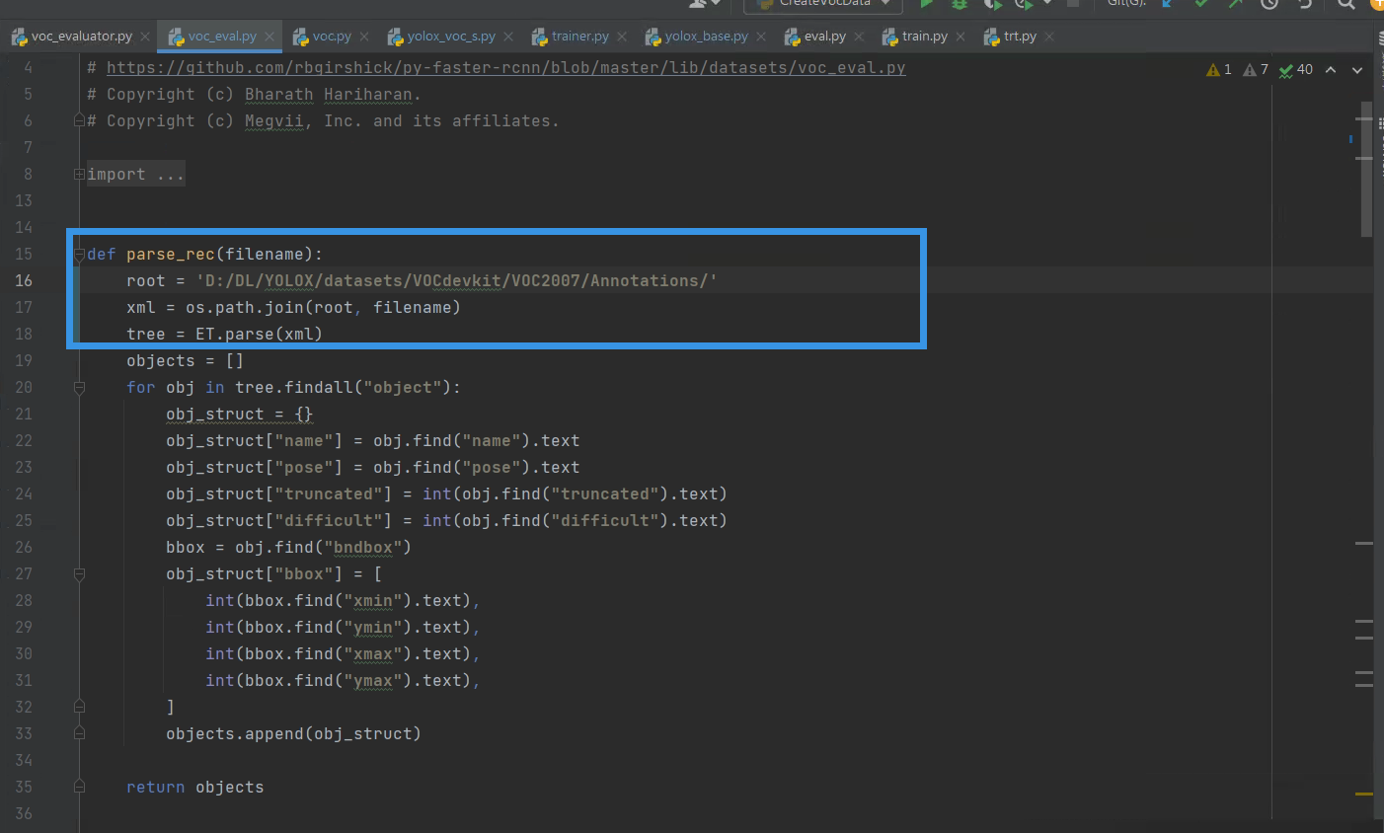This screenshot has width=1384, height=833.
Task: Click the error stripe marker beside line 26
Action: (x=1364, y=544)
